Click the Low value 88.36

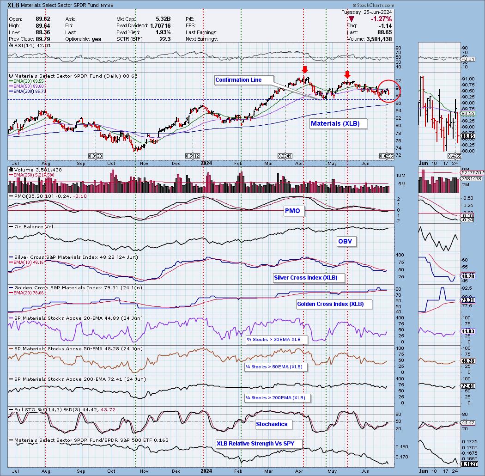pos(42,32)
